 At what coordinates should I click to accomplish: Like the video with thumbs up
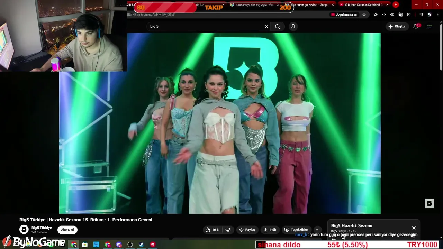click(x=212, y=230)
